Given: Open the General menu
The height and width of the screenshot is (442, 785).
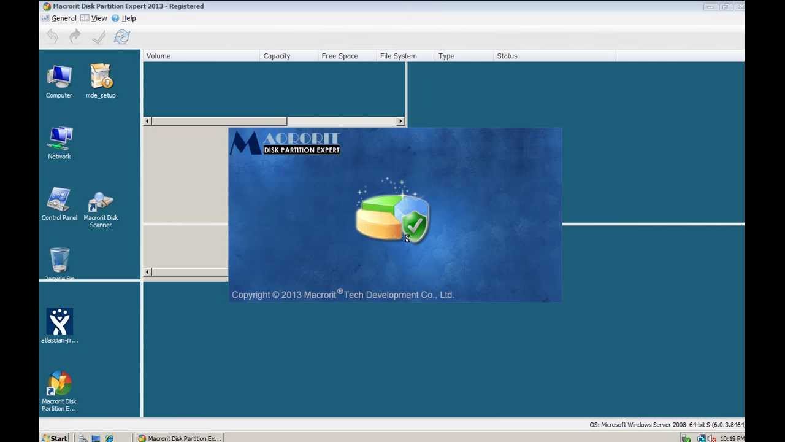Looking at the screenshot, I should (x=59, y=18).
